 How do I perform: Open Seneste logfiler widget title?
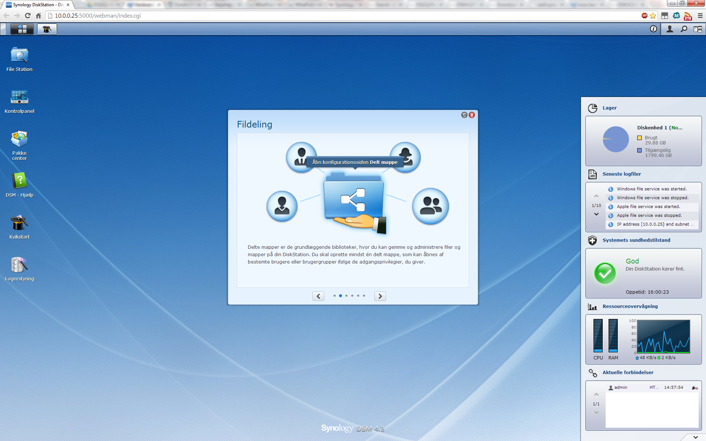621,174
